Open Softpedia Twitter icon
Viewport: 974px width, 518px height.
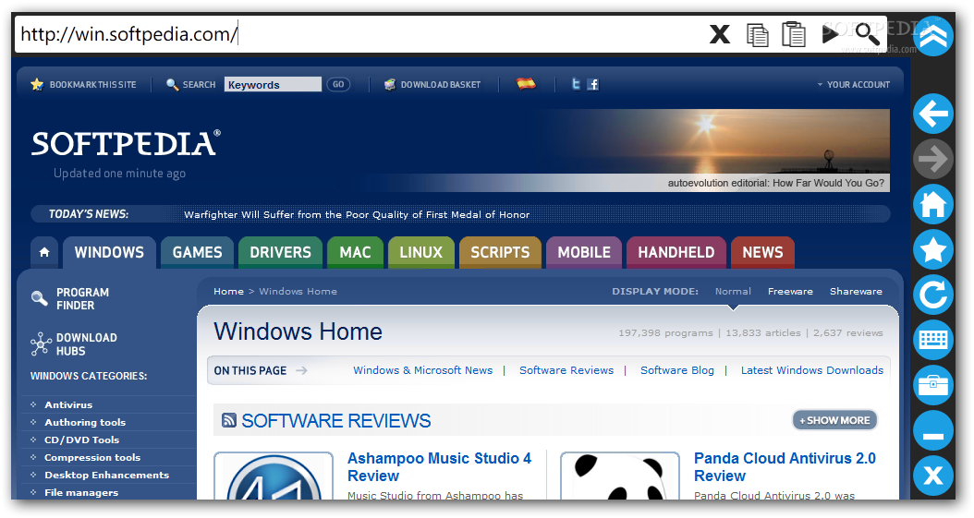(576, 84)
